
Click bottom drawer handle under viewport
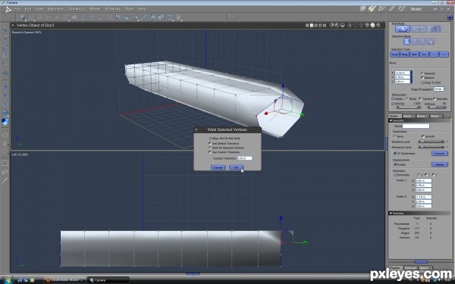193,273
